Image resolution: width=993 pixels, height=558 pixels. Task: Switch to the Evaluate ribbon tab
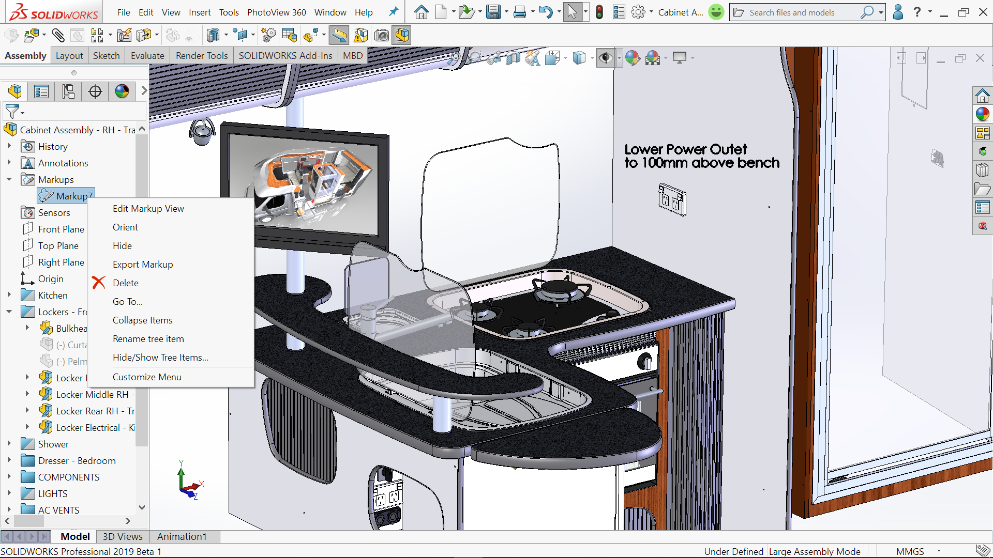(147, 55)
